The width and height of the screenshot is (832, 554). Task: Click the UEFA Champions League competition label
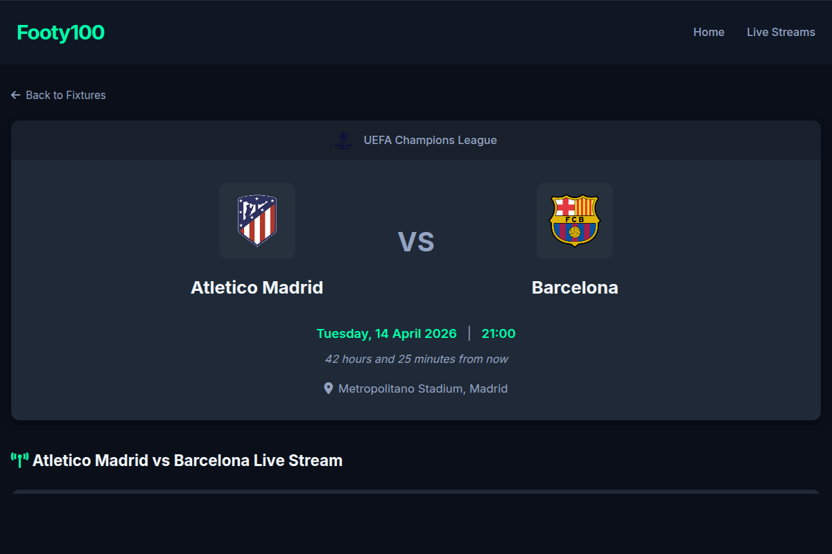(431, 140)
